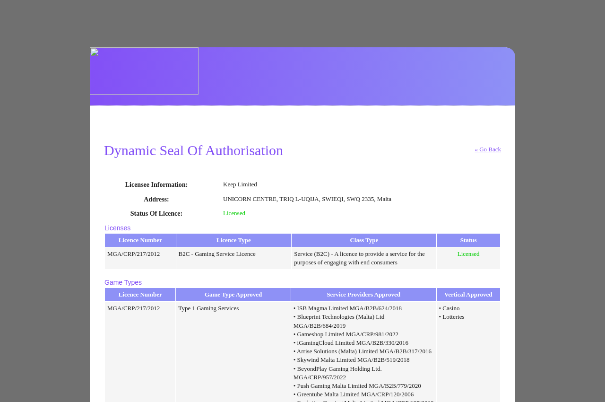Select Licensed status in the Licenses table row

[x=468, y=254]
